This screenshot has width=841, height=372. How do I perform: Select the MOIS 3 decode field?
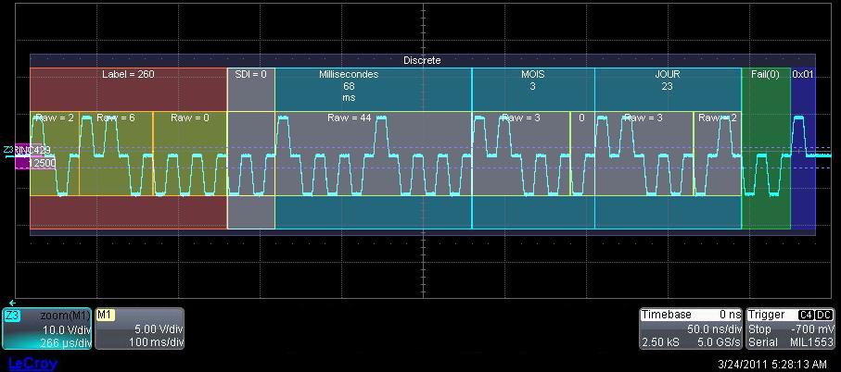click(x=532, y=81)
